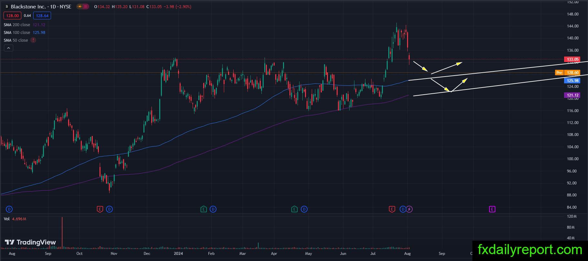
Task: Click the high price H135.20 value
Action: point(120,7)
